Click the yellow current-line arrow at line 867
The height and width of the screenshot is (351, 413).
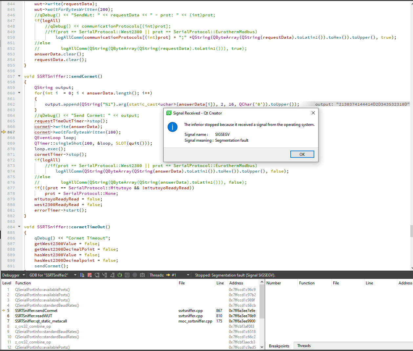(x=4, y=132)
